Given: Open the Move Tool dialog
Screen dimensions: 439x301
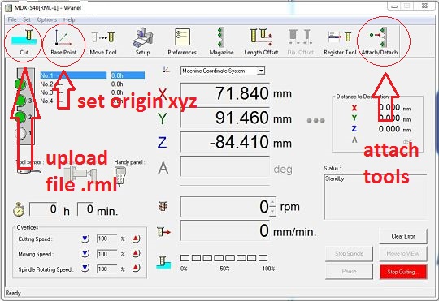Looking at the screenshot, I should click(103, 41).
